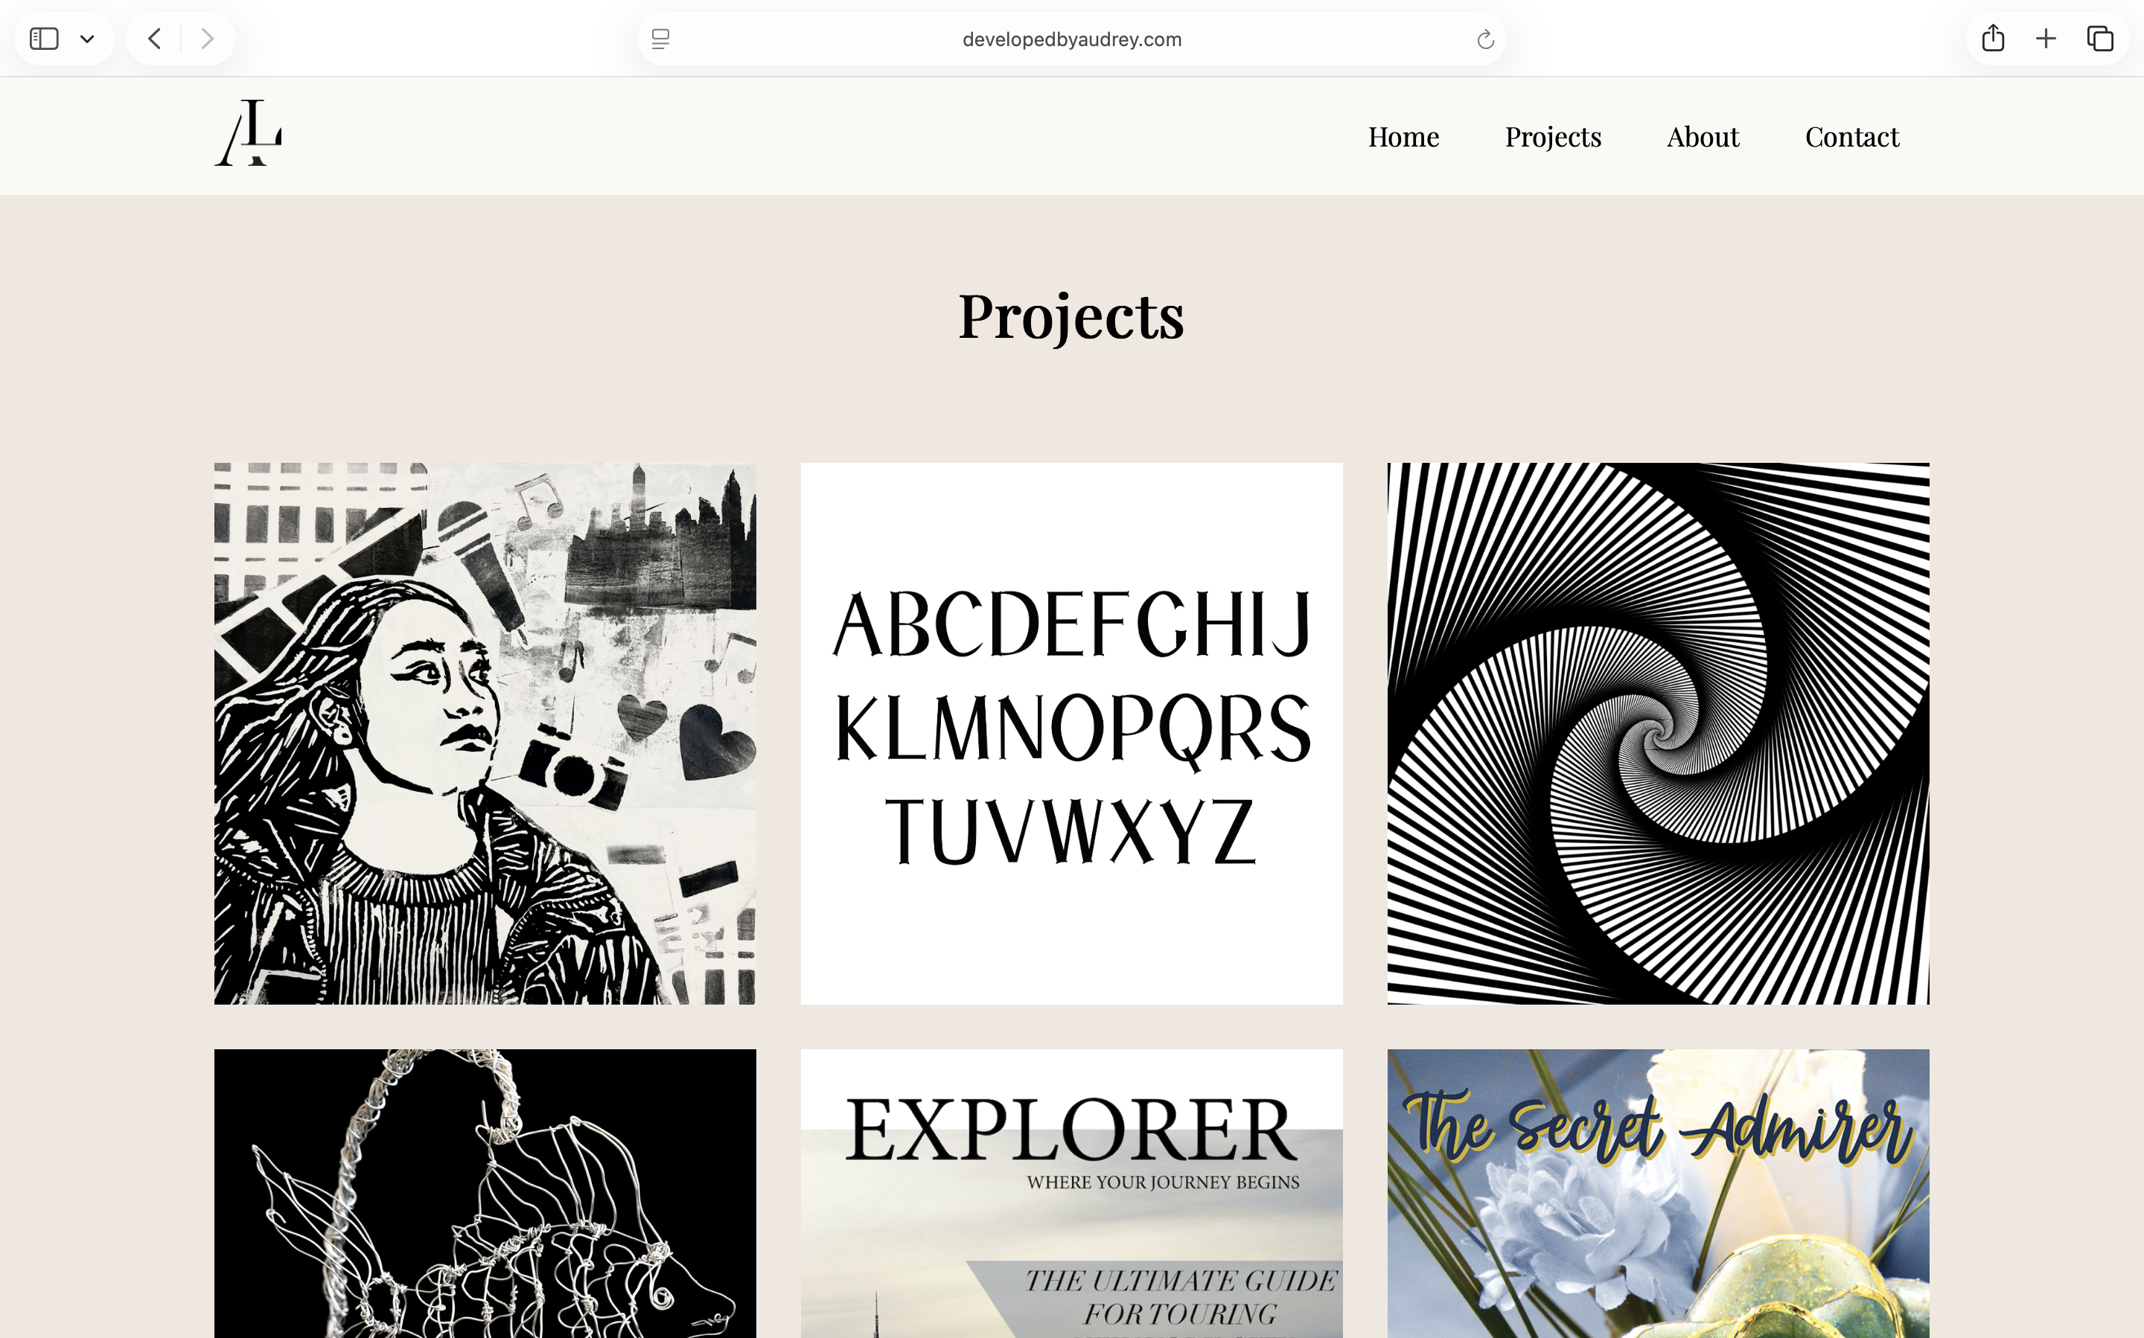This screenshot has height=1338, width=2144.
Task: Show tab overview icon
Action: 2100,39
